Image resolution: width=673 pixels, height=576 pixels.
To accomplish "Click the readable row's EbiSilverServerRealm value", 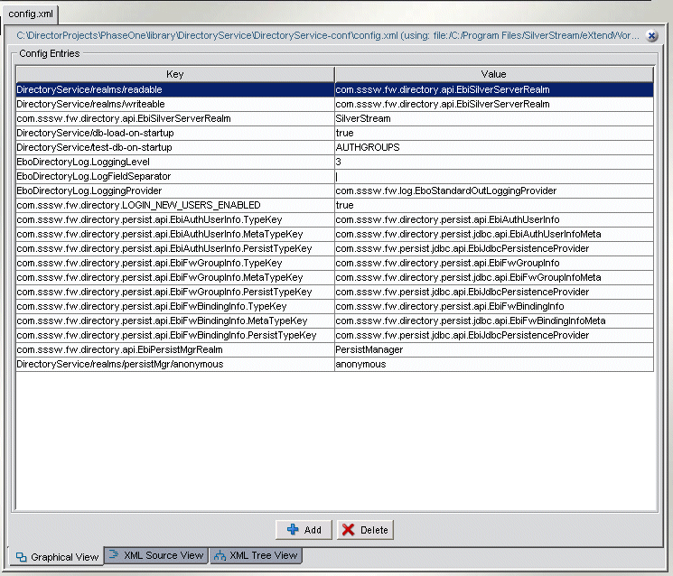I will pos(494,89).
